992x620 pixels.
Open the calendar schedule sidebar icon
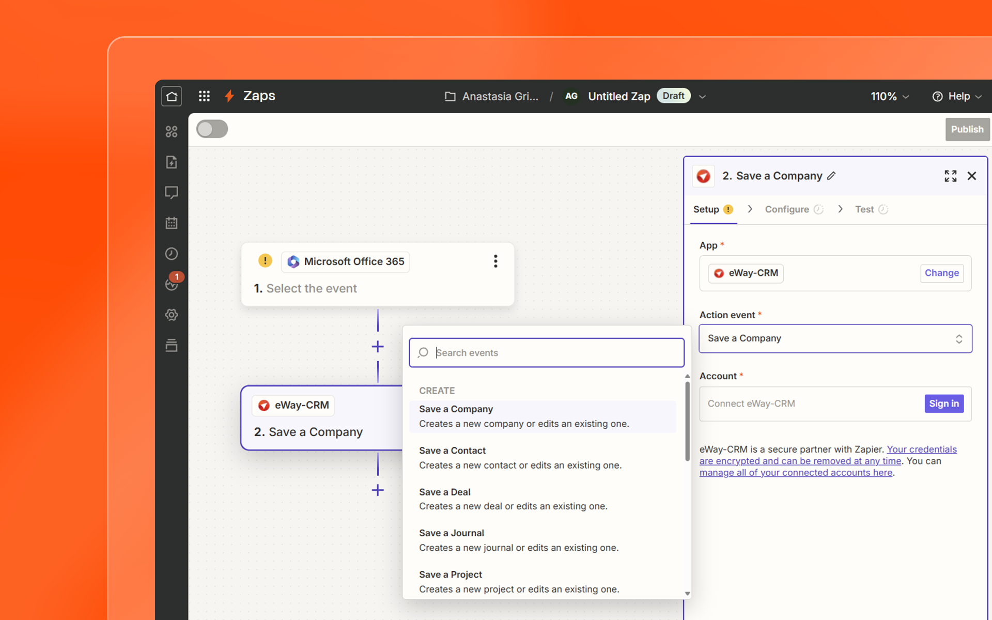click(x=172, y=223)
